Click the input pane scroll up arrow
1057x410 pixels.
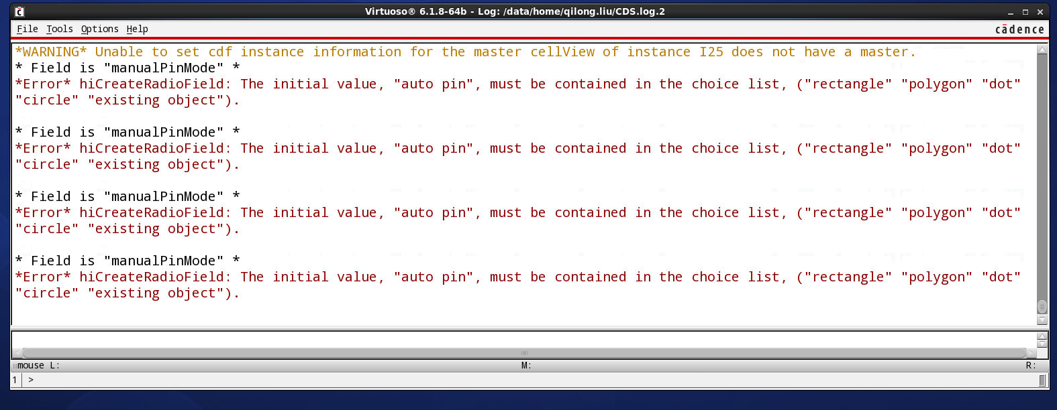coord(1042,336)
